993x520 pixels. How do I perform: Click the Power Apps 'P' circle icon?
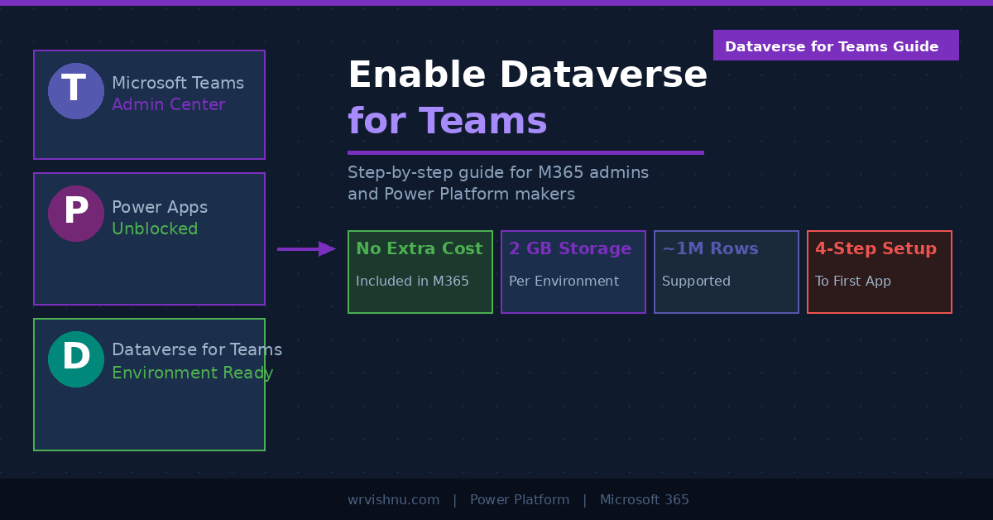point(76,214)
